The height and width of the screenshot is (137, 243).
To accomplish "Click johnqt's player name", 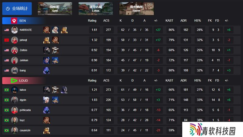I will [23, 40].
